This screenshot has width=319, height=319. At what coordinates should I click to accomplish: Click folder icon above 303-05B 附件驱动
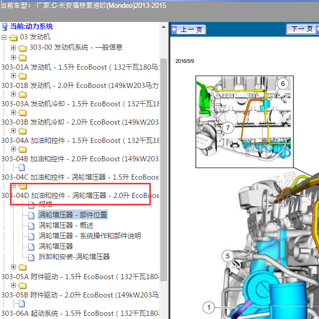23,285
